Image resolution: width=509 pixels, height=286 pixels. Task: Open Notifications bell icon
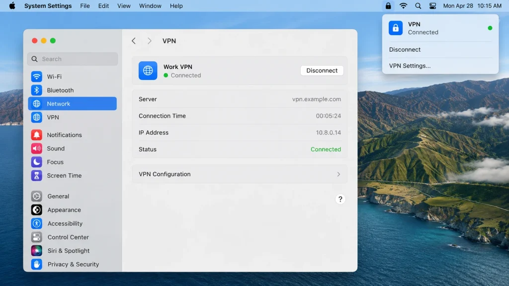click(x=37, y=135)
